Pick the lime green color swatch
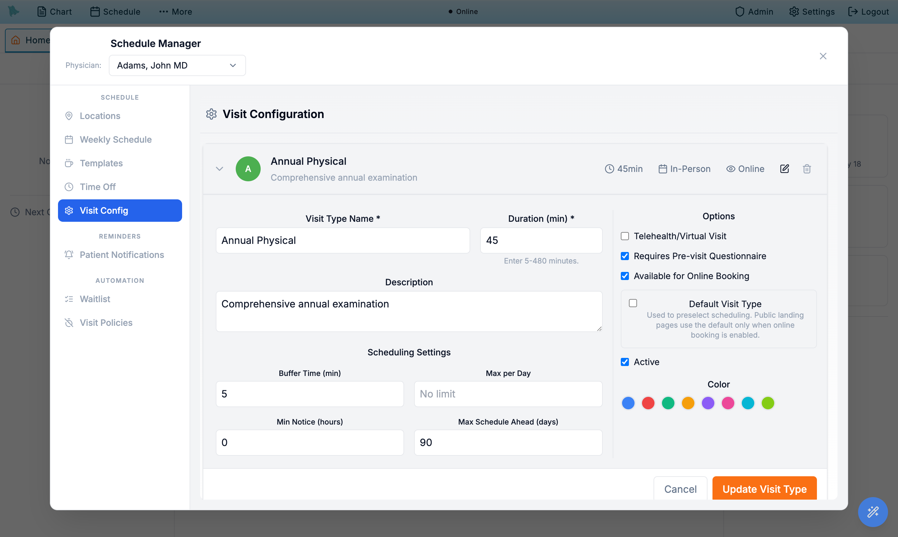 click(x=768, y=403)
